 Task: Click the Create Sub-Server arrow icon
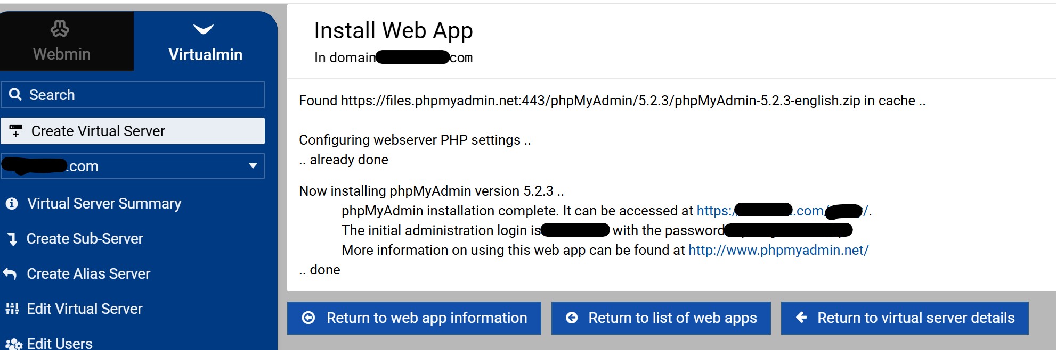point(12,239)
